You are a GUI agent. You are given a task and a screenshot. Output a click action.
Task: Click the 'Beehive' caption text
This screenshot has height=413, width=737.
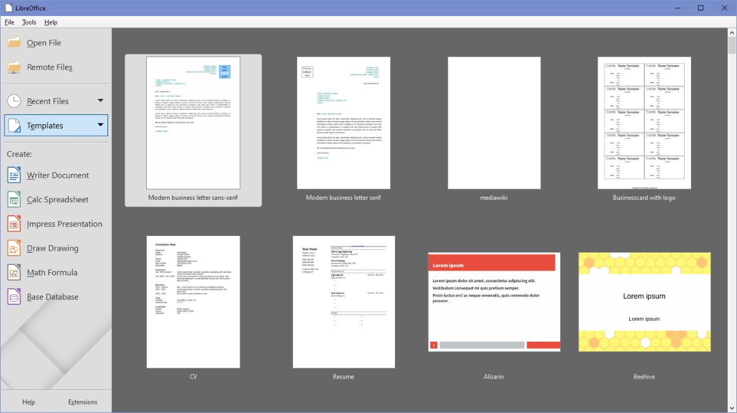644,377
